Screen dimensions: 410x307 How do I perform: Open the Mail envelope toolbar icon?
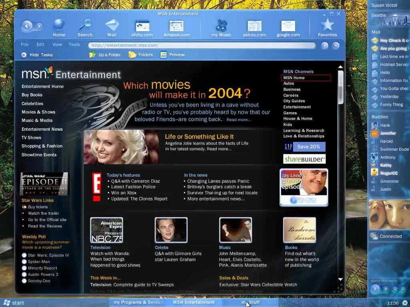[x=112, y=28]
